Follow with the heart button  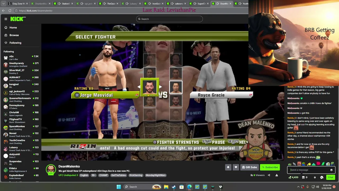(x=236, y=167)
